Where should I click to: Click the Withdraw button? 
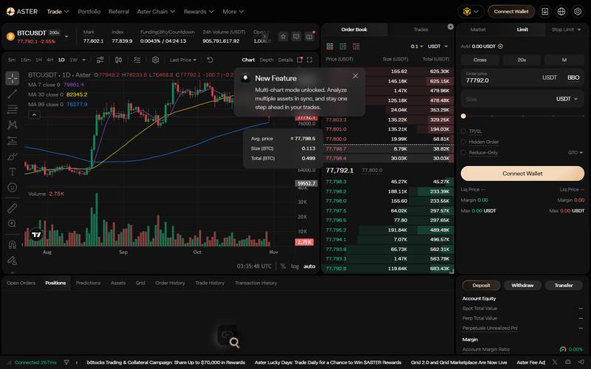[x=522, y=286]
